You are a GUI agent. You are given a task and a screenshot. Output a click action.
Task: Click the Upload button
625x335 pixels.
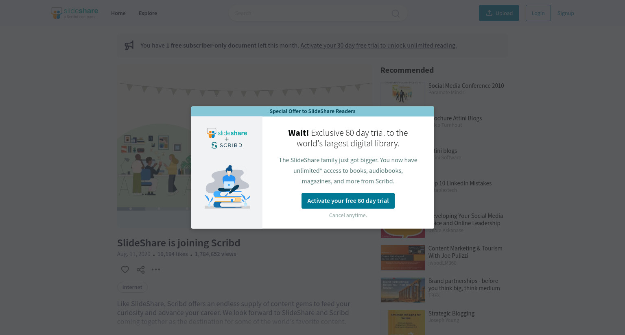coord(499,13)
